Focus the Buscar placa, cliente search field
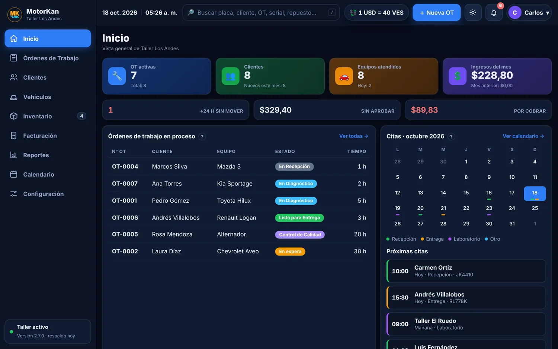 [x=261, y=13]
